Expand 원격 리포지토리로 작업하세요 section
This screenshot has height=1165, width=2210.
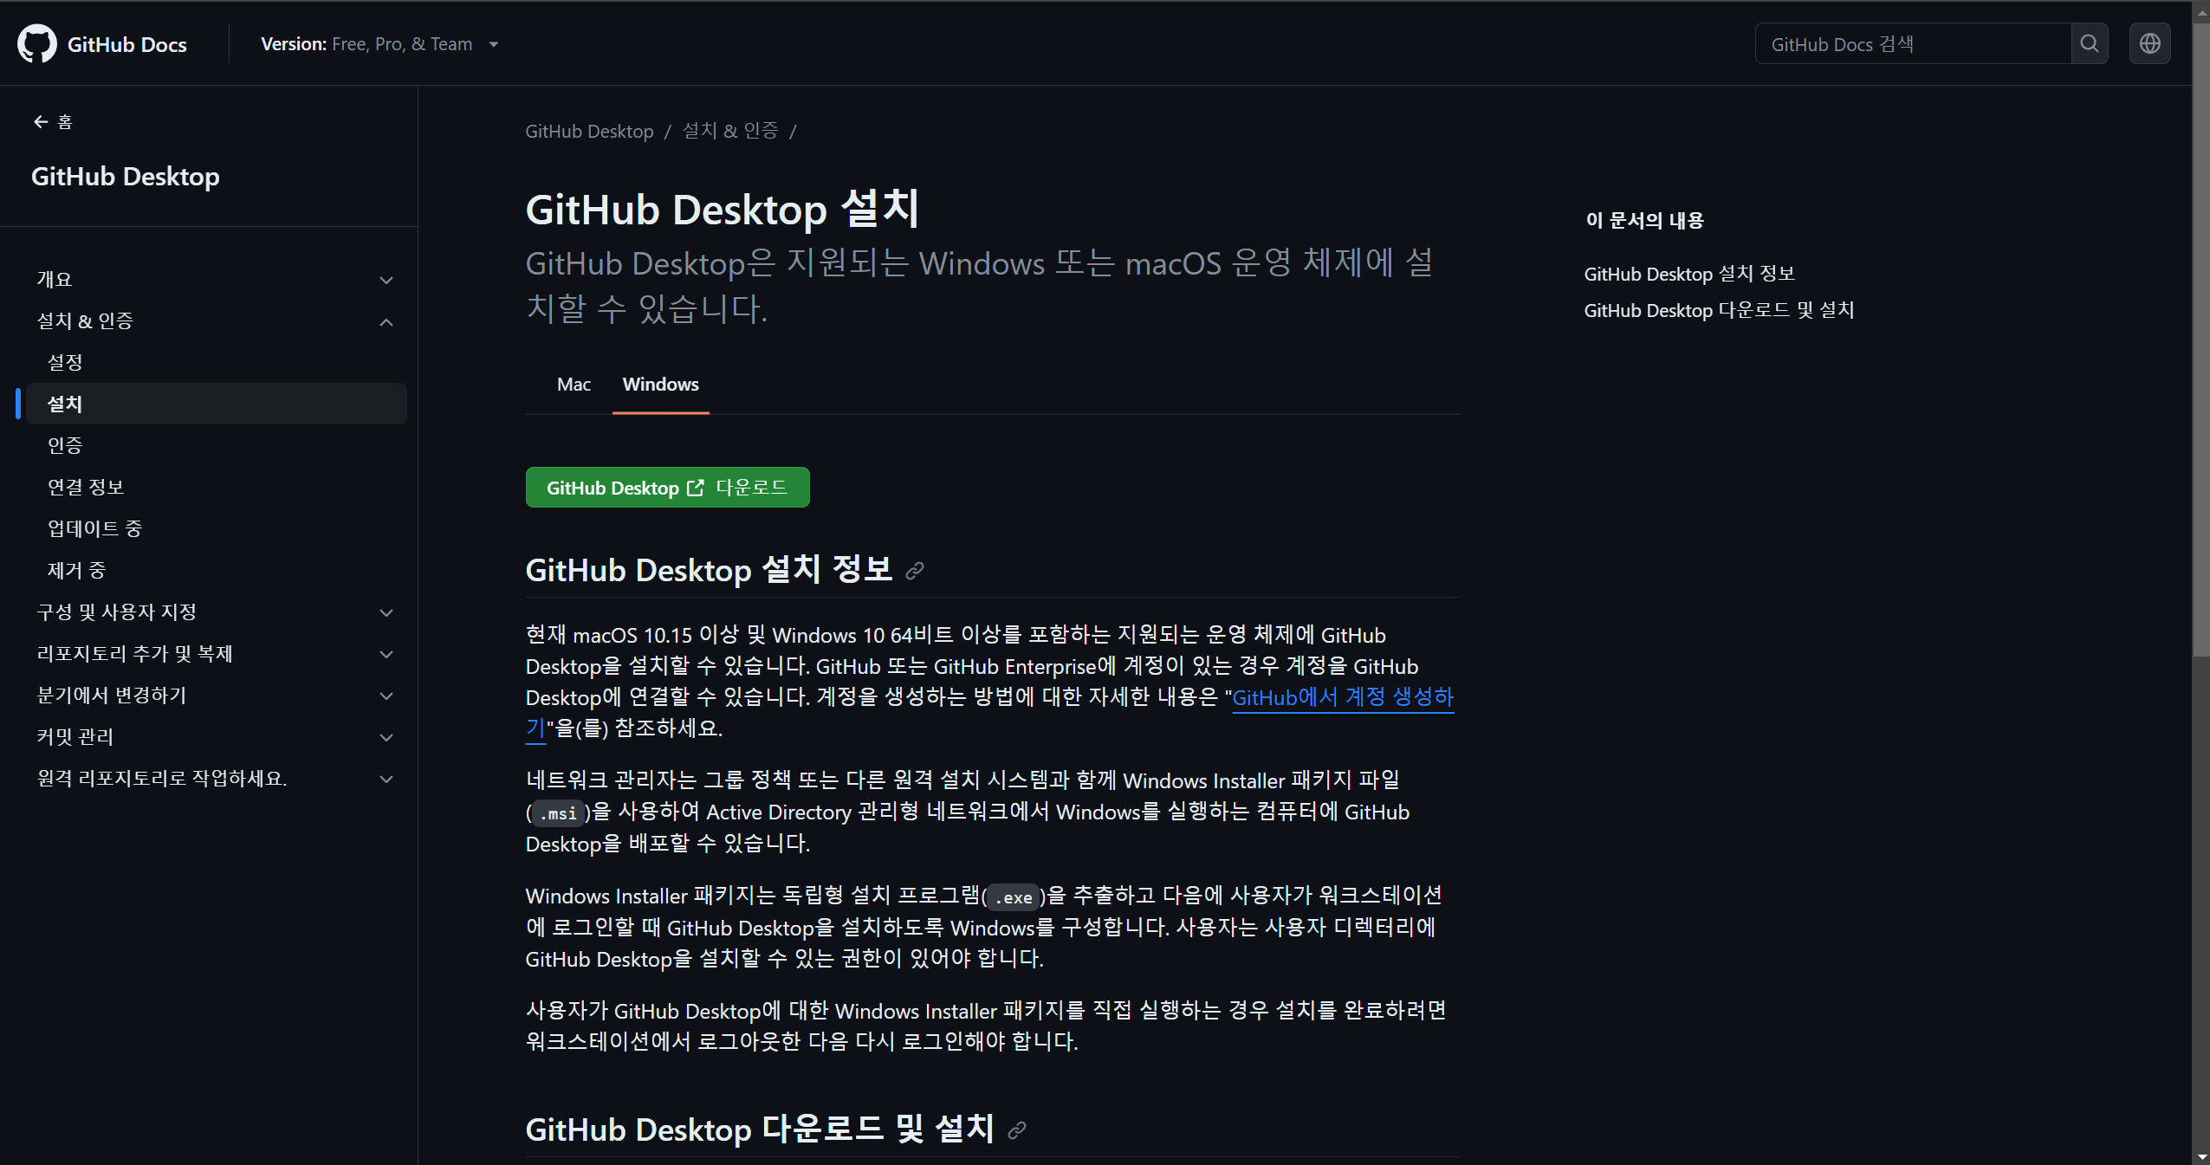coord(215,779)
